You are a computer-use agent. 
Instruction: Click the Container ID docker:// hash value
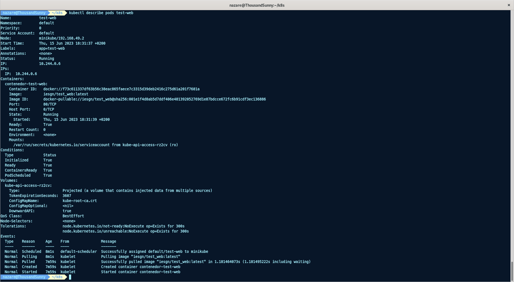click(121, 89)
